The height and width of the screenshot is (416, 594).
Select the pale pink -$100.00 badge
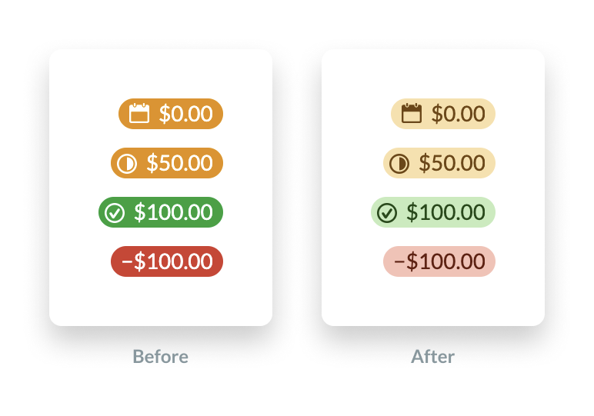pos(439,261)
